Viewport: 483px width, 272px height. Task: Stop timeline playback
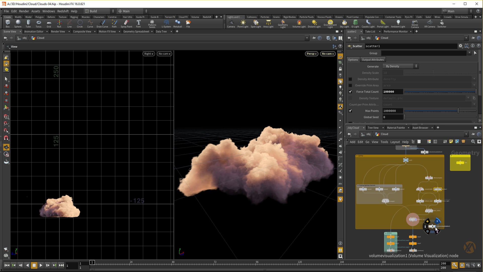(x=34, y=265)
